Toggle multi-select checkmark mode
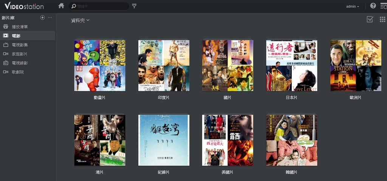The height and width of the screenshot is (181, 387). click(x=370, y=19)
